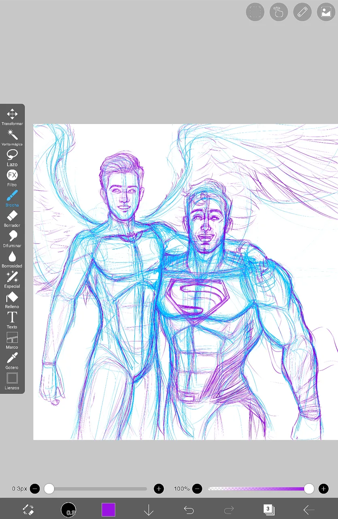Open the Lienzos canvas tool
This screenshot has height=519, width=338.
pyautogui.click(x=12, y=380)
